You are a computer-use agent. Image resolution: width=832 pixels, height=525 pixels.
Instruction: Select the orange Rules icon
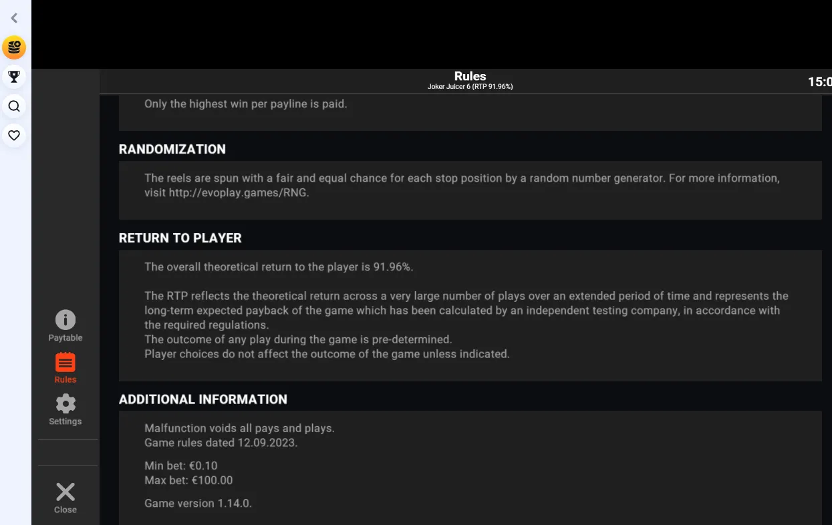[65, 363]
